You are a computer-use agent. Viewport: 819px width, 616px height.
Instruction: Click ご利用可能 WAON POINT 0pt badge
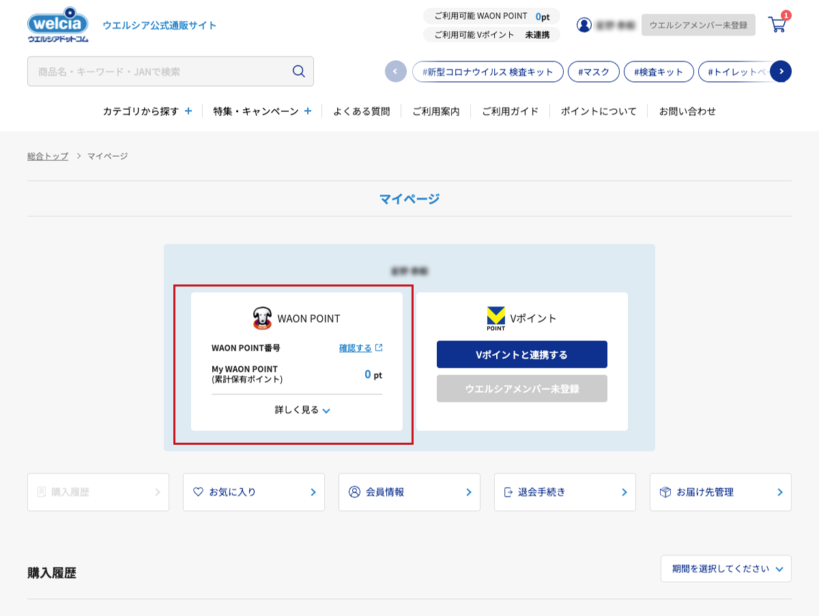click(491, 16)
